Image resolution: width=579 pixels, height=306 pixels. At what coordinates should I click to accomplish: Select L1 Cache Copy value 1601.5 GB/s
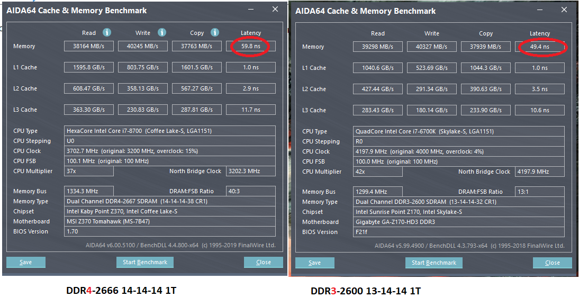(197, 67)
